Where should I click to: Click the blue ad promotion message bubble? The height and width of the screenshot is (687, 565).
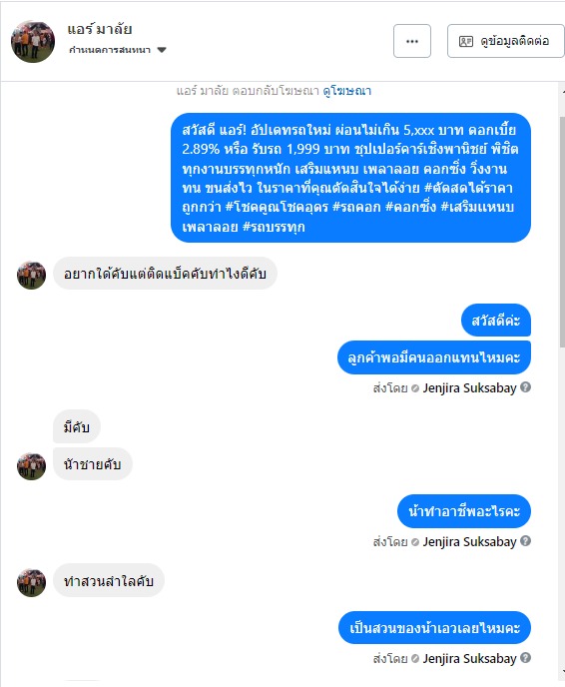coord(350,178)
